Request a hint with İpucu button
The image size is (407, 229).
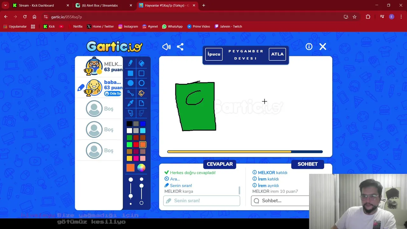tap(214, 54)
